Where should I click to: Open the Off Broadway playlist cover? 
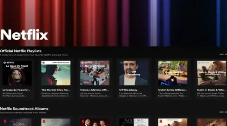[x=134, y=73]
